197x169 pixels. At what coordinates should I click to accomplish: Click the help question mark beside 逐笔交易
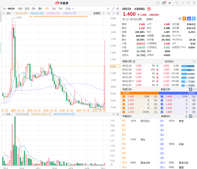(x=134, y=61)
